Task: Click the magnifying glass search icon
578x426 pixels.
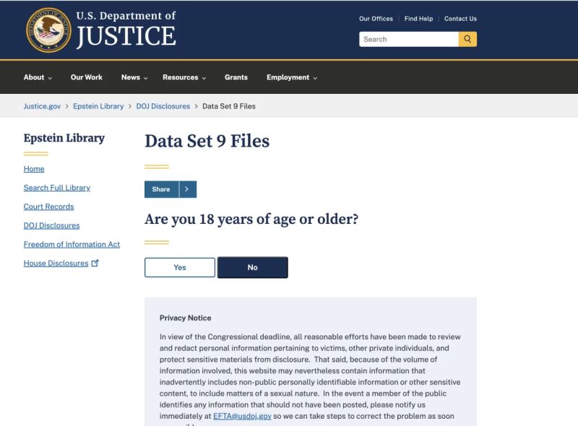Action: click(466, 39)
